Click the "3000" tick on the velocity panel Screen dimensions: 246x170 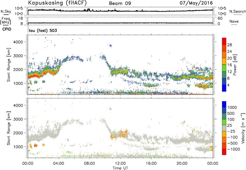tap(18, 119)
